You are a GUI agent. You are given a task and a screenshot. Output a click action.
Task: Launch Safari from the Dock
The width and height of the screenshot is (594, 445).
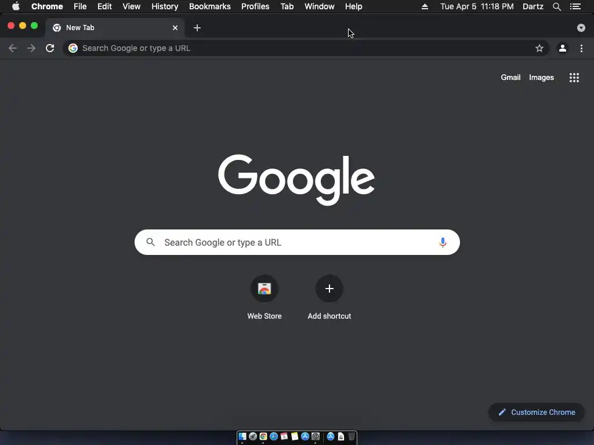(274, 436)
